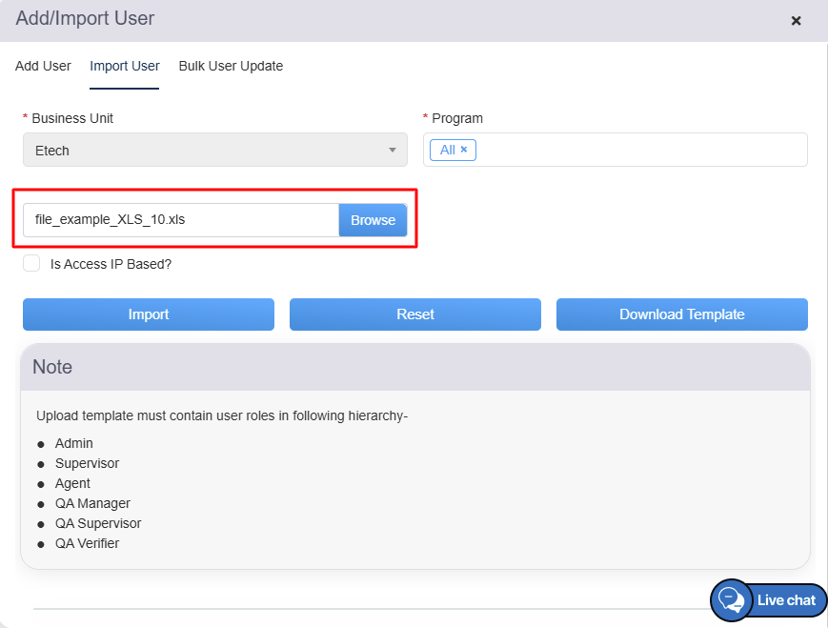The height and width of the screenshot is (628, 828).
Task: Select the Import User tab
Action: tap(124, 66)
